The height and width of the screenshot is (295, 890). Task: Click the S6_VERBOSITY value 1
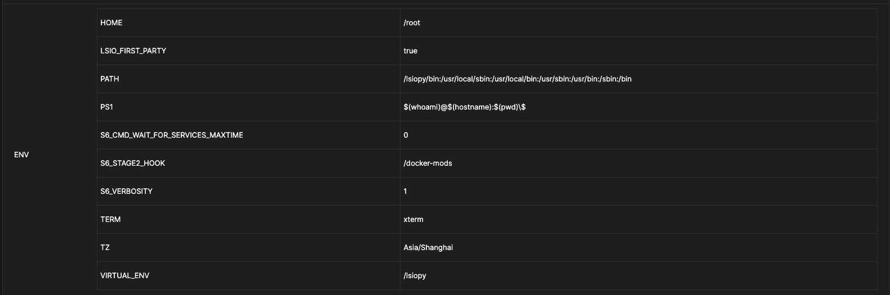pos(405,192)
